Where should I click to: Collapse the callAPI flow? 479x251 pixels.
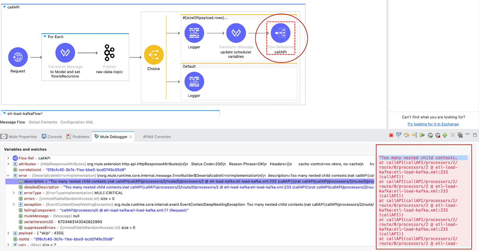tap(4, 7)
